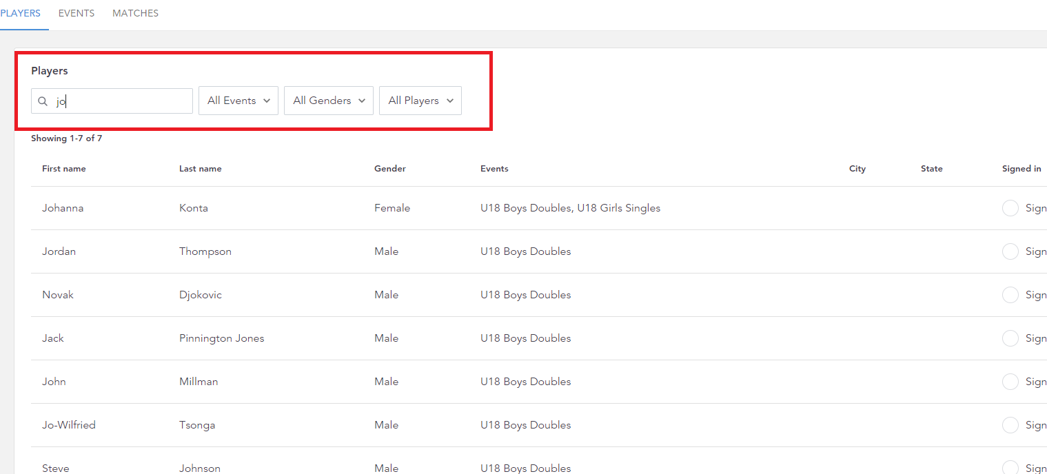The width and height of the screenshot is (1047, 474).
Task: Toggle sign-in for Steve Johnson
Action: [x=1010, y=467]
